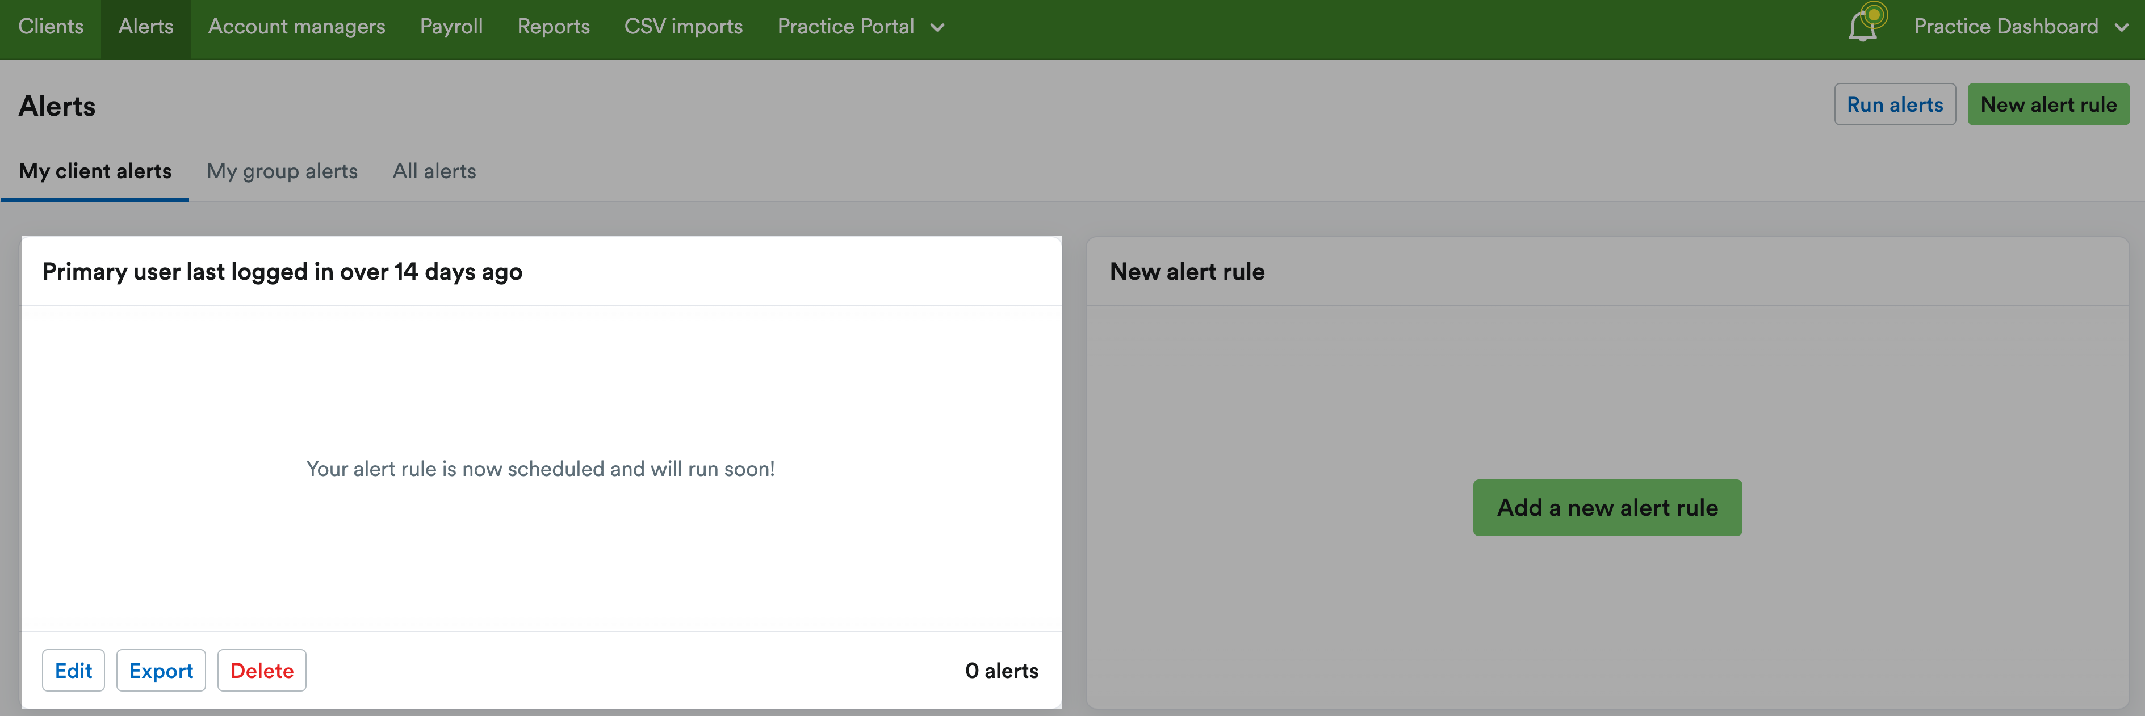Edit the Primary user alert rule

point(73,670)
